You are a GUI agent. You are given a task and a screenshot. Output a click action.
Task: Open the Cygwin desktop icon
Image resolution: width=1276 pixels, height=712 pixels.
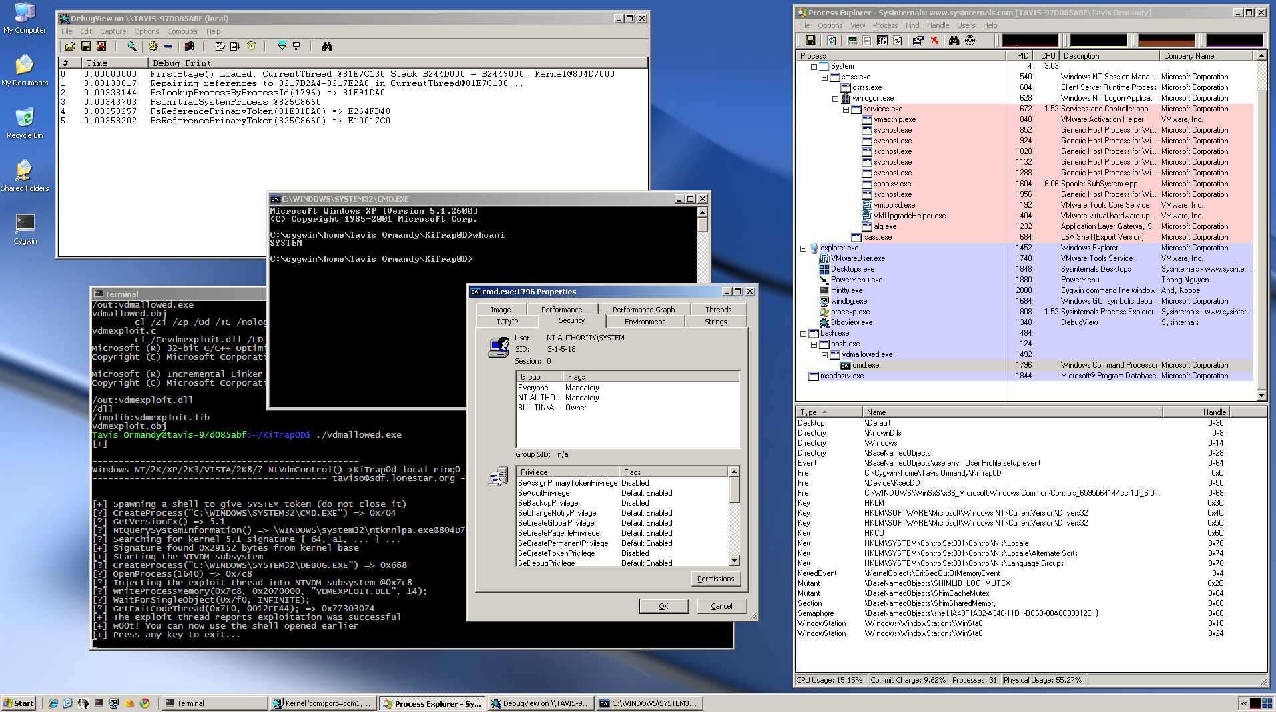coord(25,229)
